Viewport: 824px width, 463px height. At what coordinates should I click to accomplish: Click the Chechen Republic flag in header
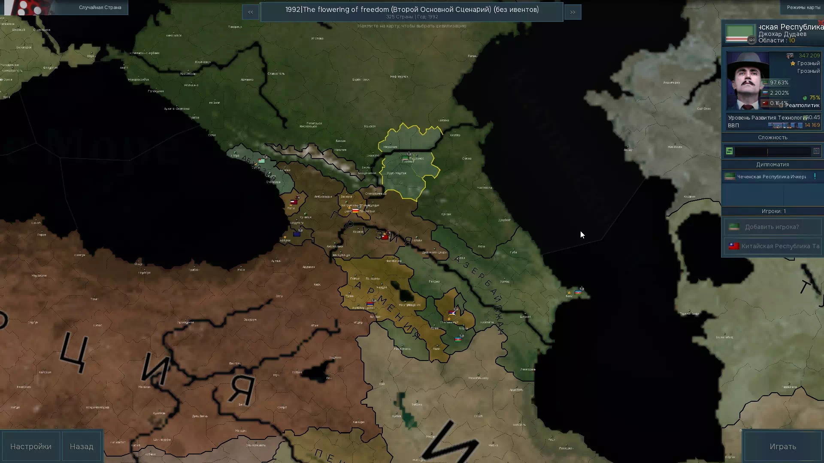pyautogui.click(x=740, y=33)
